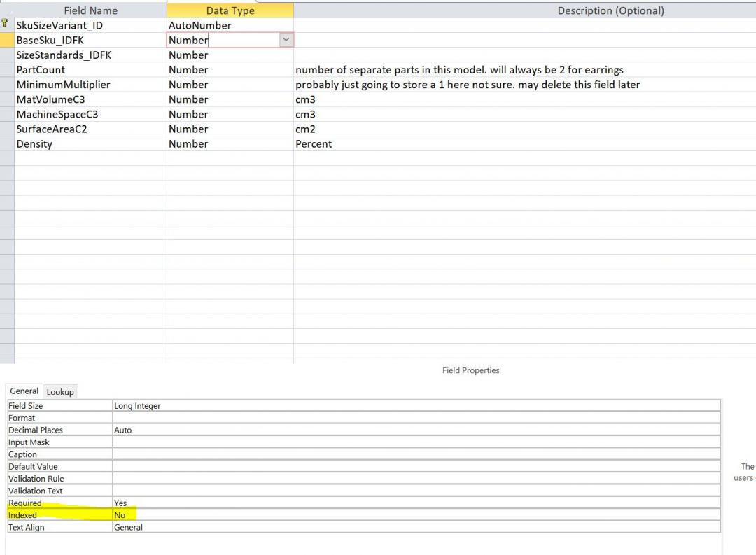Click the Format property value field
The width and height of the screenshot is (756, 555).
[416, 418]
